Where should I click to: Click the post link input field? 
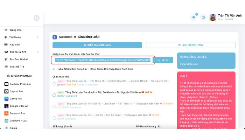(103, 60)
